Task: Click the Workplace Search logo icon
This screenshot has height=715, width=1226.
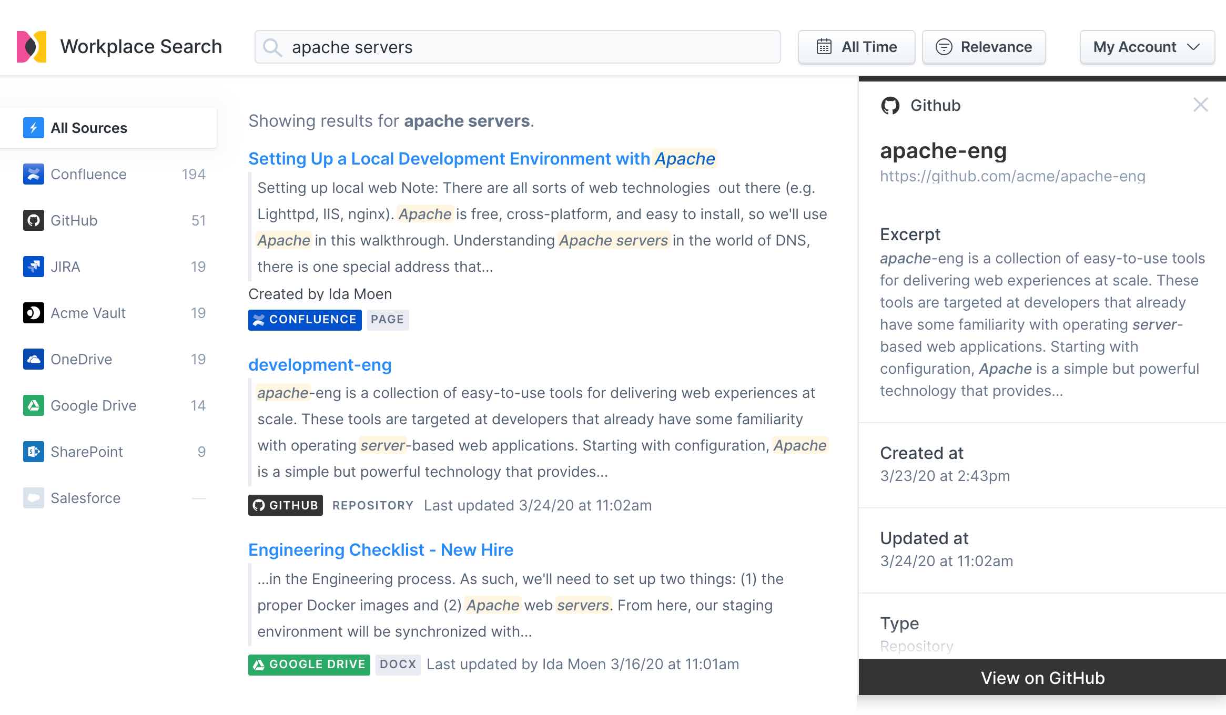Action: click(x=32, y=47)
